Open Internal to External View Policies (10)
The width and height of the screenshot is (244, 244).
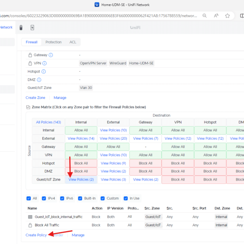tap(113, 130)
